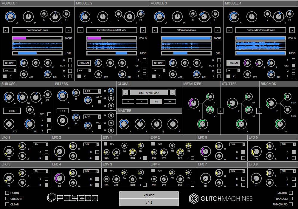Open the first filter LPF type dropdown
The height and width of the screenshot is (209, 298).
click(92, 92)
